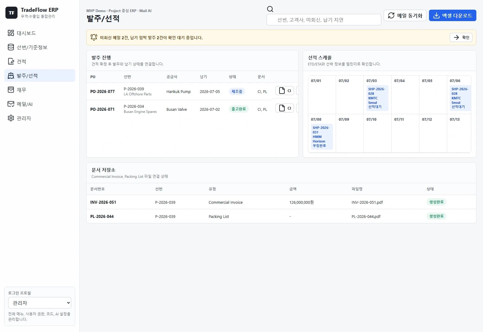Click the 확인 button in alert banner
This screenshot has height=332, width=483.
pos(461,37)
